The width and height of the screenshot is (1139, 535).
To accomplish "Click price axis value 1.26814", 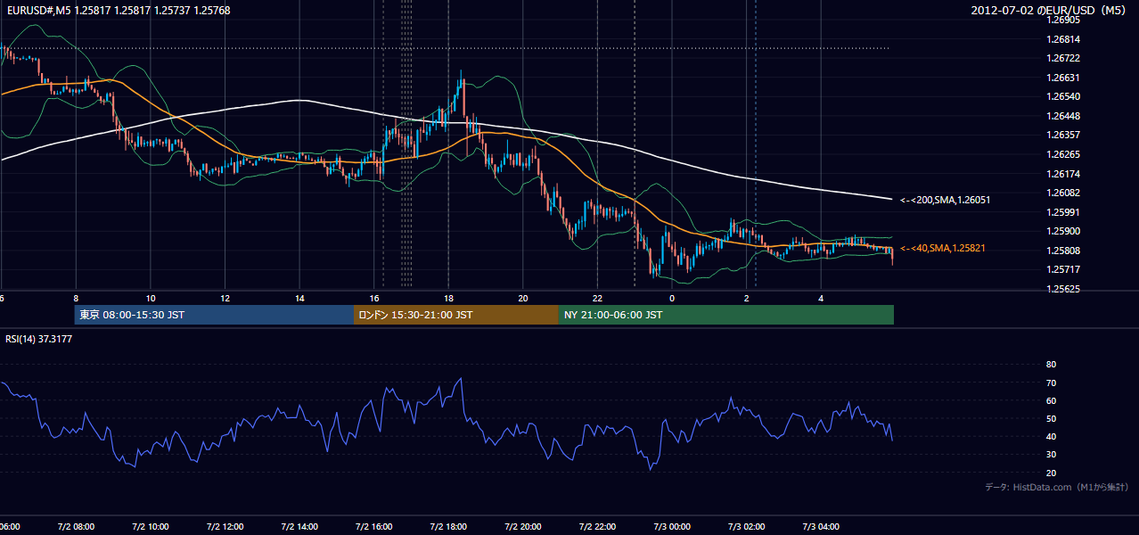I will 1065,39.
